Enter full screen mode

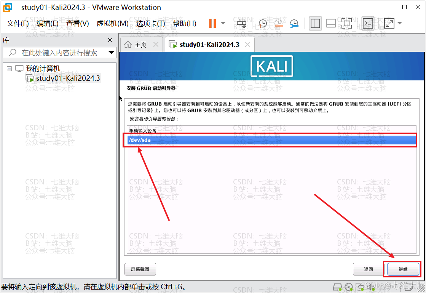[x=346, y=23]
